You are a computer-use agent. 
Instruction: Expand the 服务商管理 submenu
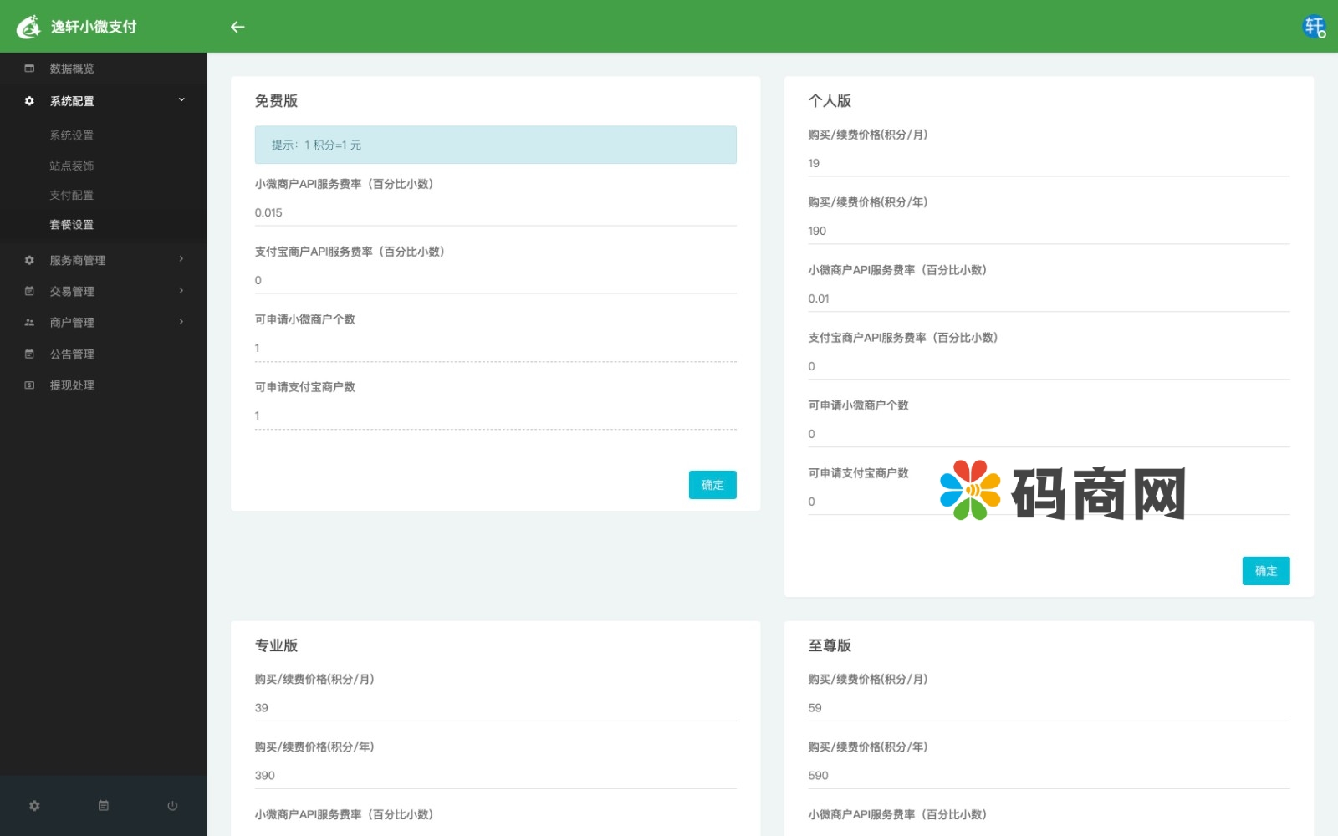[181, 259]
